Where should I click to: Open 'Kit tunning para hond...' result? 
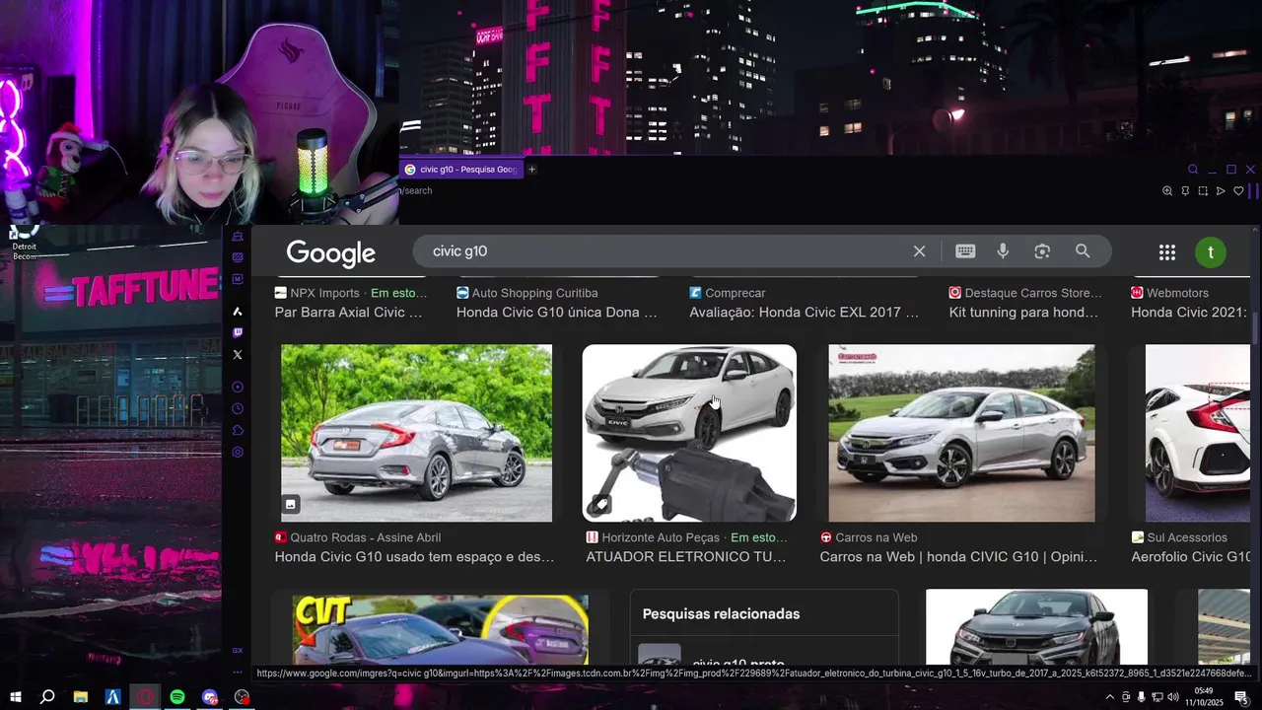coord(1023,313)
